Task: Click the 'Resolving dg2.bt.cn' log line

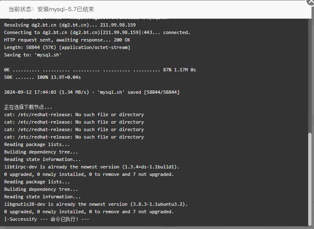Action: pyautogui.click(x=70, y=25)
